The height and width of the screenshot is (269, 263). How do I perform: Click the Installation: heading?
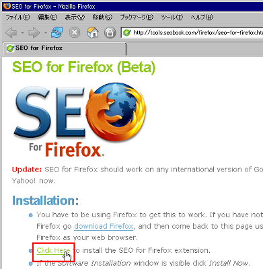45,200
